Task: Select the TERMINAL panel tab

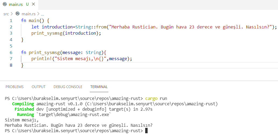Action: [x=99, y=87]
